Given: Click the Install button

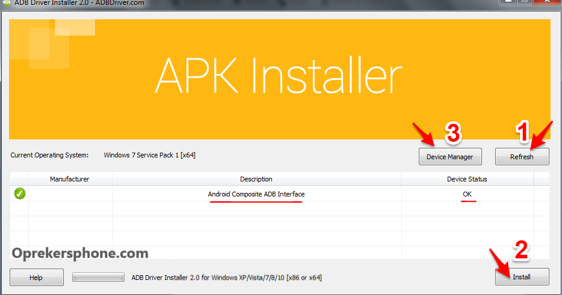Looking at the screenshot, I should point(522,277).
